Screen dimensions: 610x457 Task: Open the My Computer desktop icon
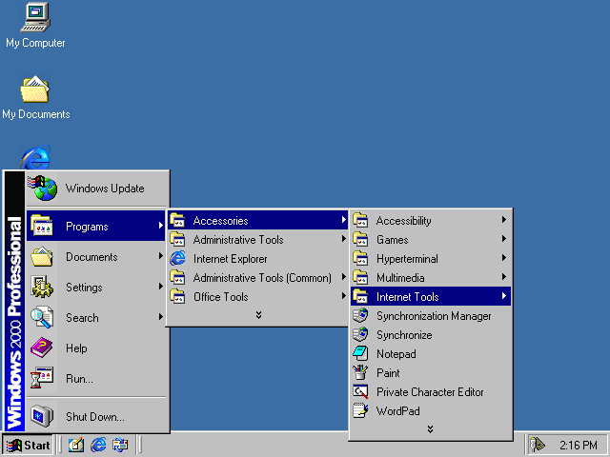pos(35,19)
